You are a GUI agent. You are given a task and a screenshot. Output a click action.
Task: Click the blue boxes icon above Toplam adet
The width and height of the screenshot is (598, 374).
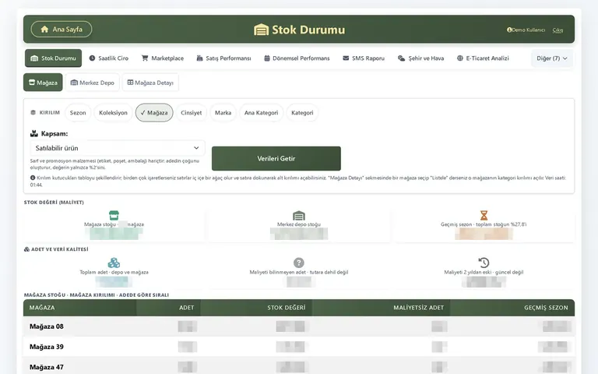click(x=114, y=263)
